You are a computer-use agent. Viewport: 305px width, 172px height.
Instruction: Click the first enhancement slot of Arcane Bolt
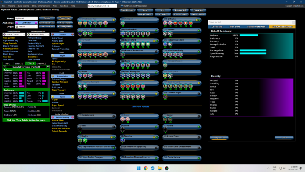click(80, 55)
